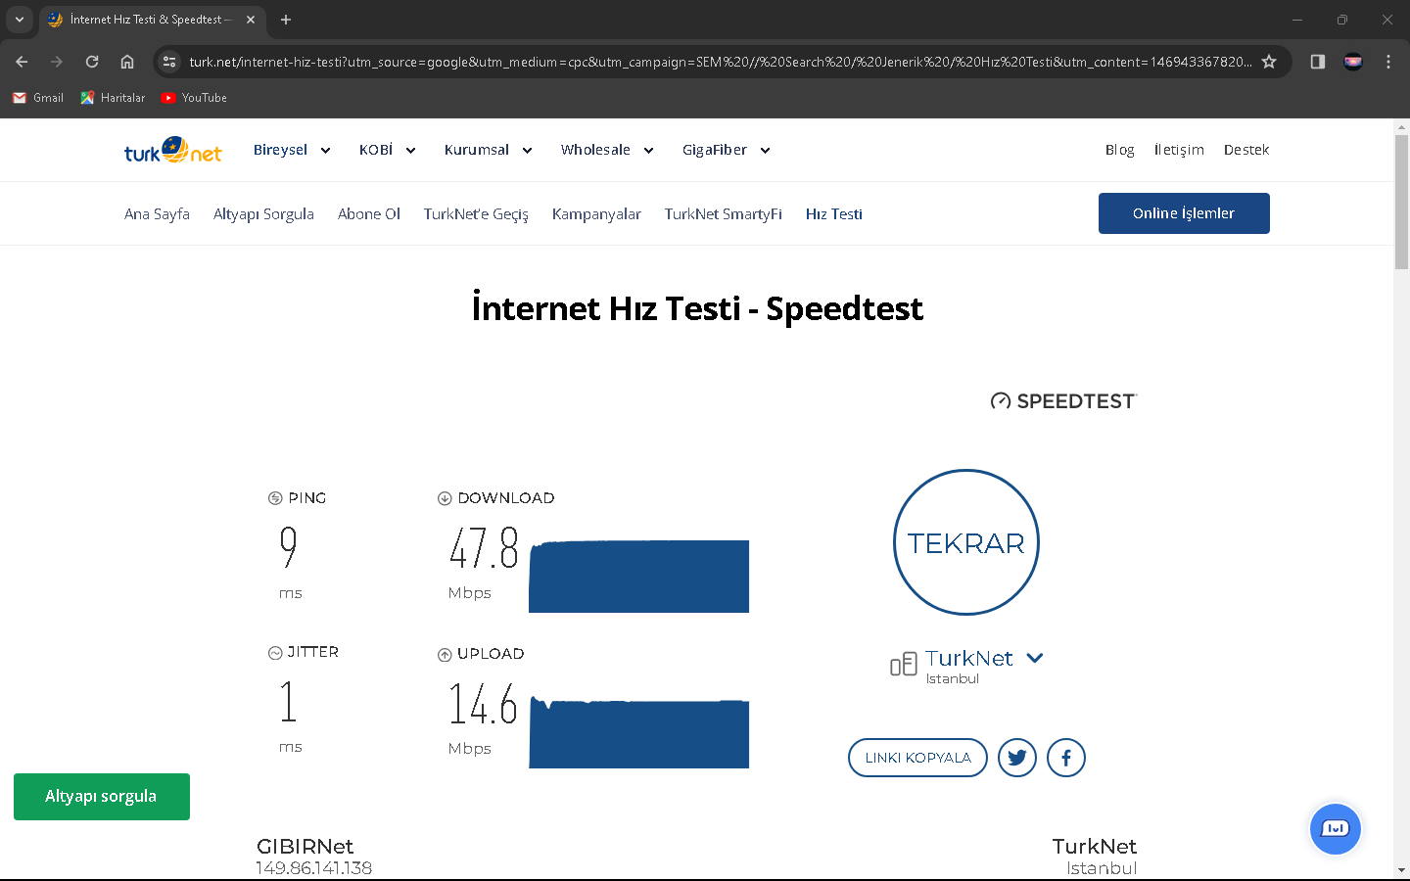
Task: Go to browser home page
Action: [x=127, y=62]
